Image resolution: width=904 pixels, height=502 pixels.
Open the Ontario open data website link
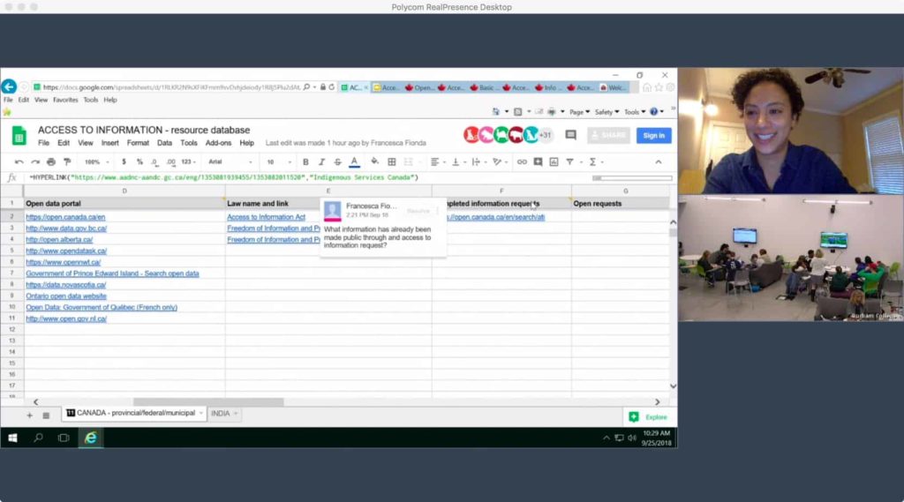[x=68, y=296]
